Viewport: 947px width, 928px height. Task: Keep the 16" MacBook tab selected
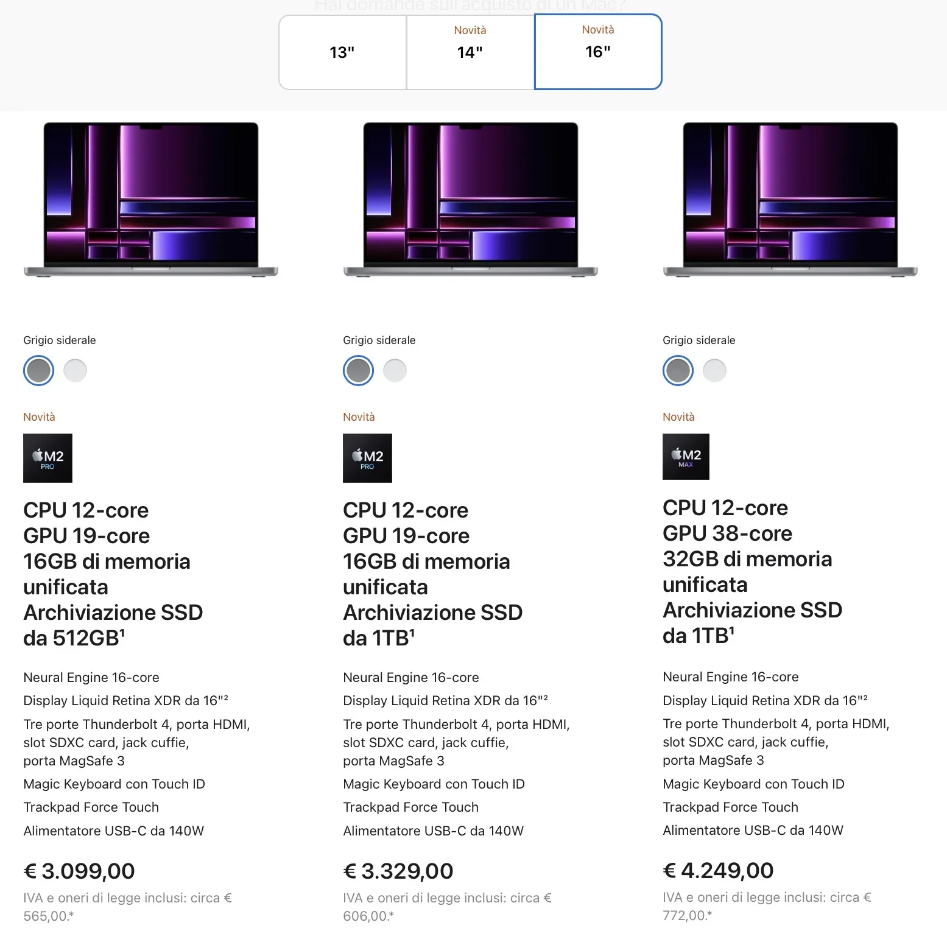point(597,52)
